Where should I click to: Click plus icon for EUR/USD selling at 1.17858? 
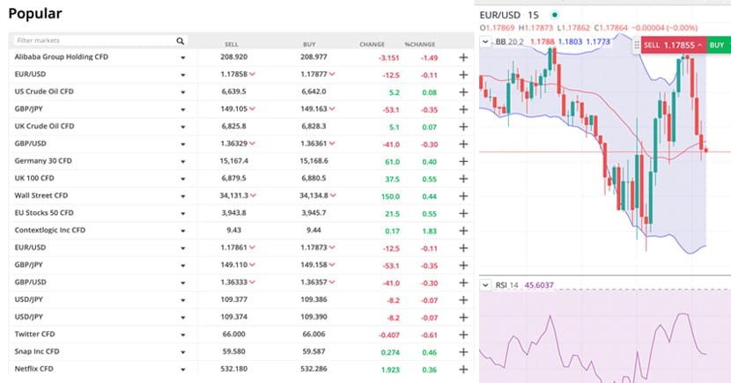tap(463, 75)
